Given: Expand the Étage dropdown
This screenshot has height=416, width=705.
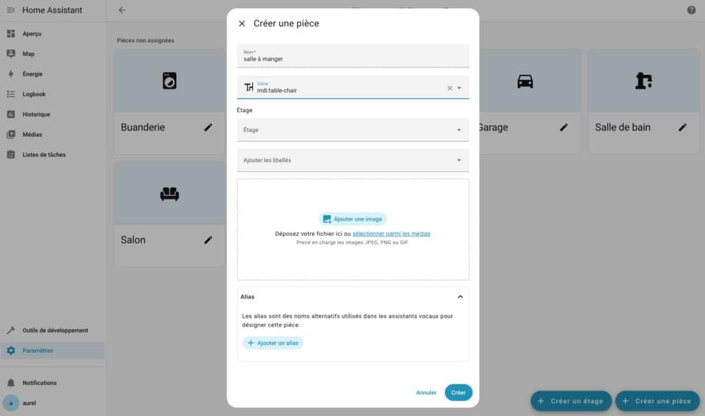Looking at the screenshot, I should pyautogui.click(x=353, y=130).
